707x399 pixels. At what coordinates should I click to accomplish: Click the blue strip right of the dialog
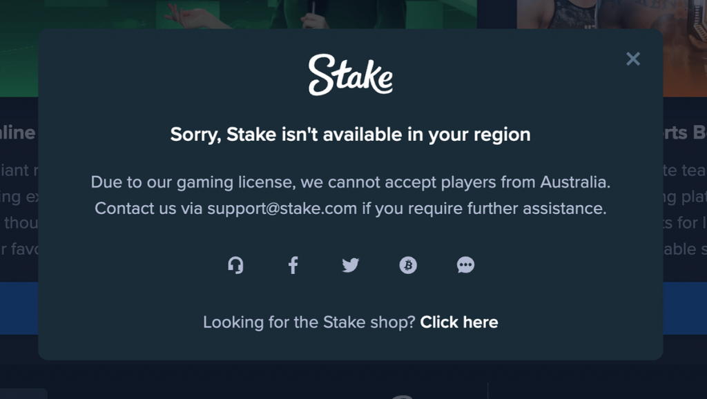pos(685,309)
